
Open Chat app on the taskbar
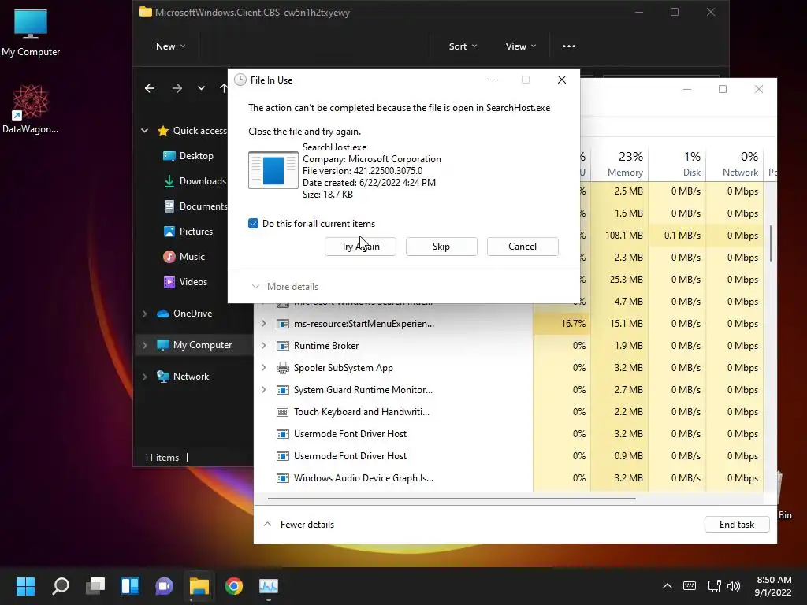[164, 586]
